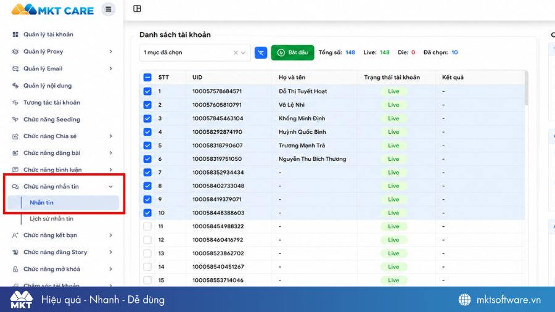Viewport: 555px width, 312px height.
Task: Expand the Chức năng kết bạn chevron
Action: pyautogui.click(x=111, y=236)
